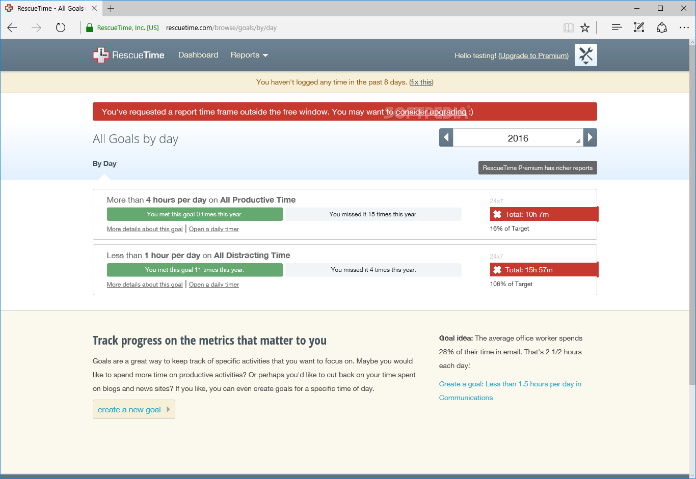
Task: Maximize the browser window
Action: point(660,8)
